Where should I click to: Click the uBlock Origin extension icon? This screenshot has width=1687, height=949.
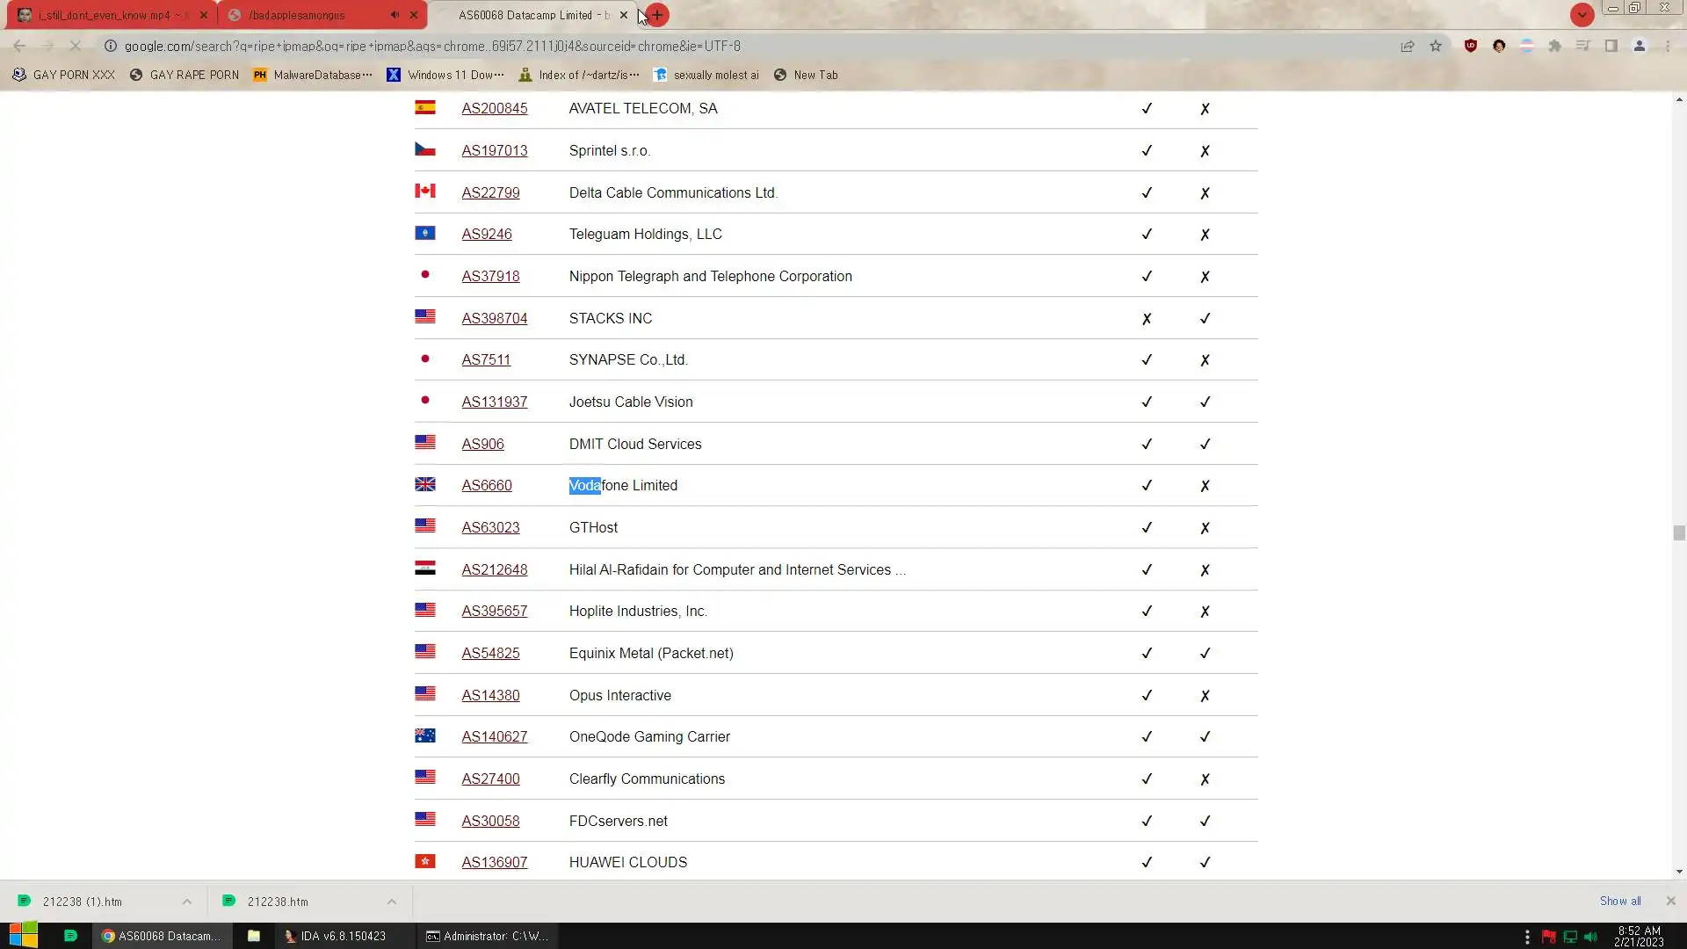coord(1470,46)
